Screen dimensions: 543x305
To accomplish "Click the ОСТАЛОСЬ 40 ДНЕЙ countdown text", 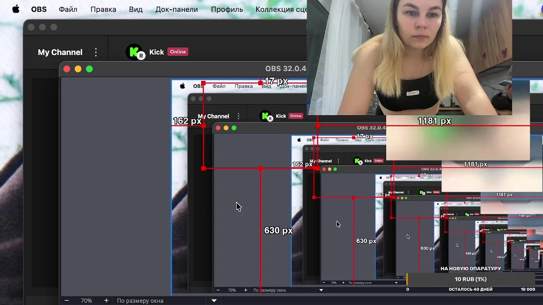I will 470,289.
